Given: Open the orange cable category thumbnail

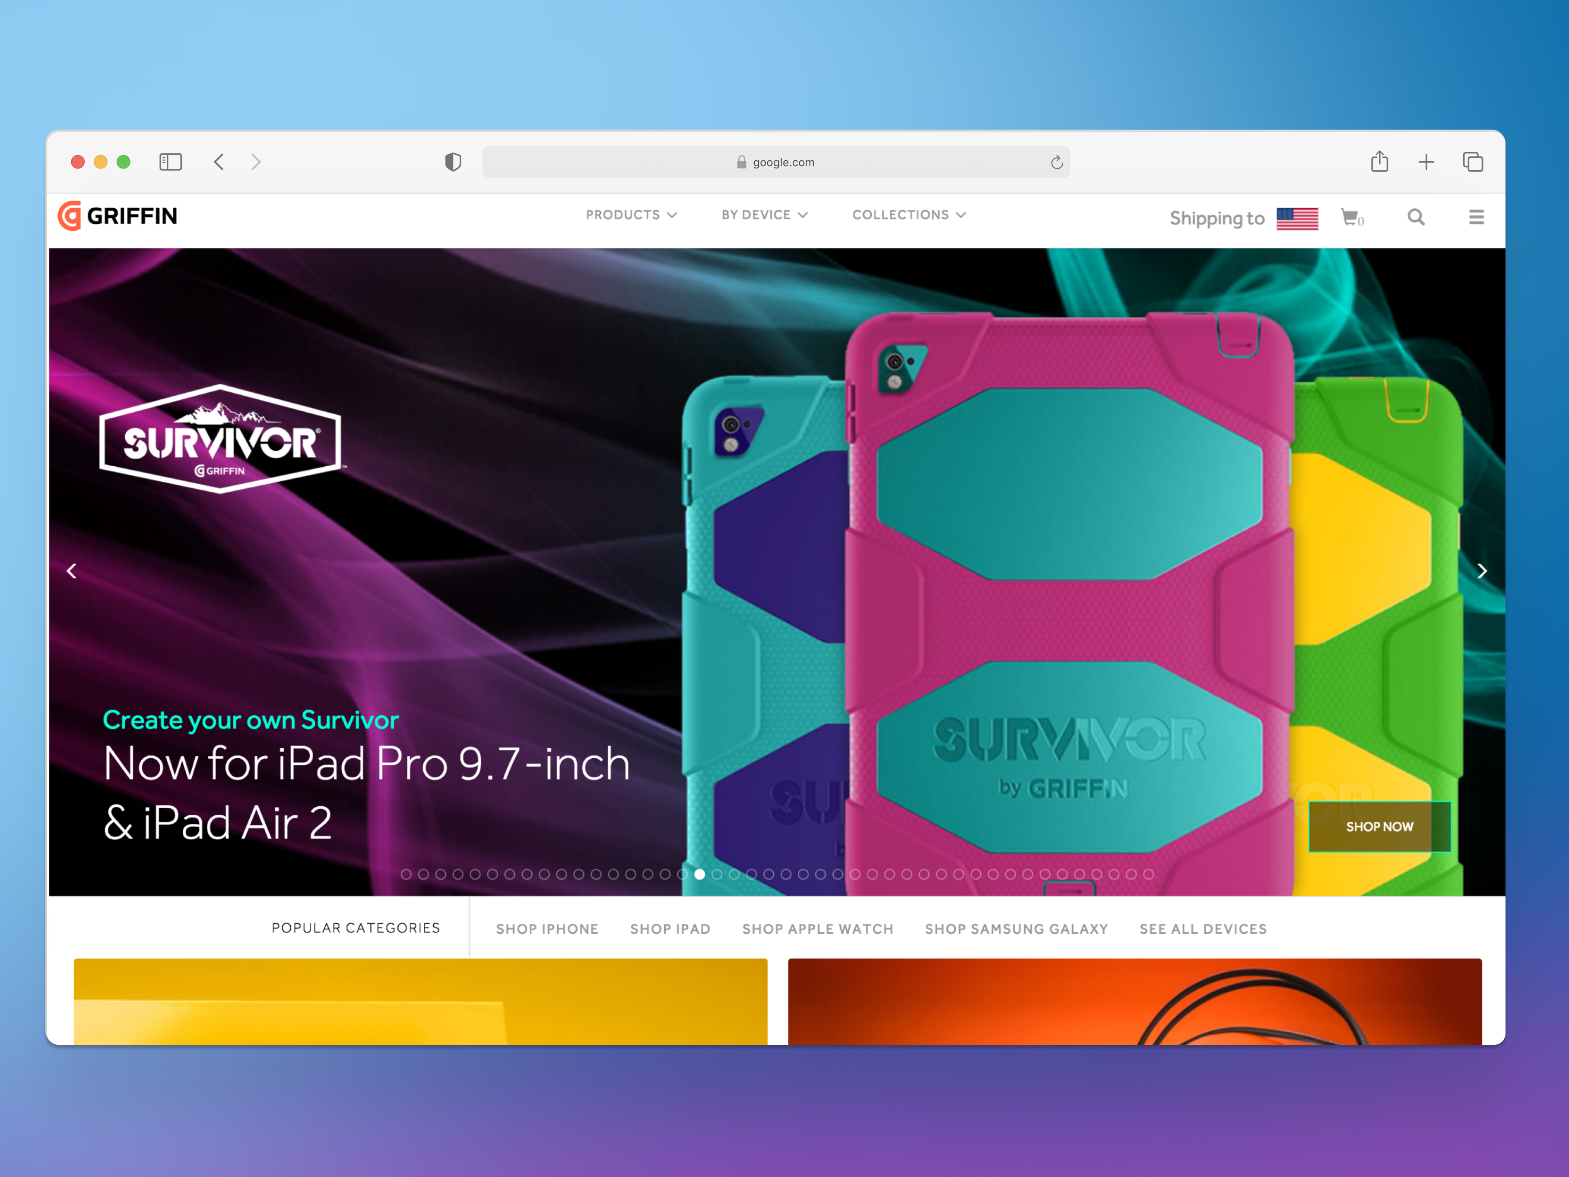Looking at the screenshot, I should click(x=1134, y=1001).
